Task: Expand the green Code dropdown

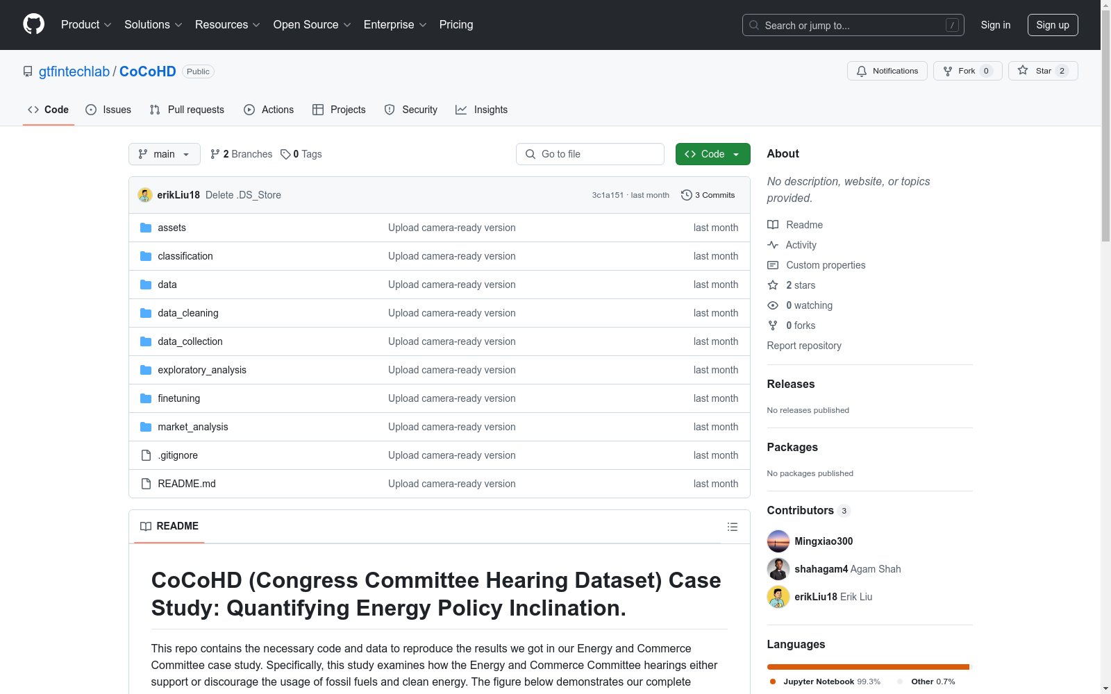Action: coord(712,154)
